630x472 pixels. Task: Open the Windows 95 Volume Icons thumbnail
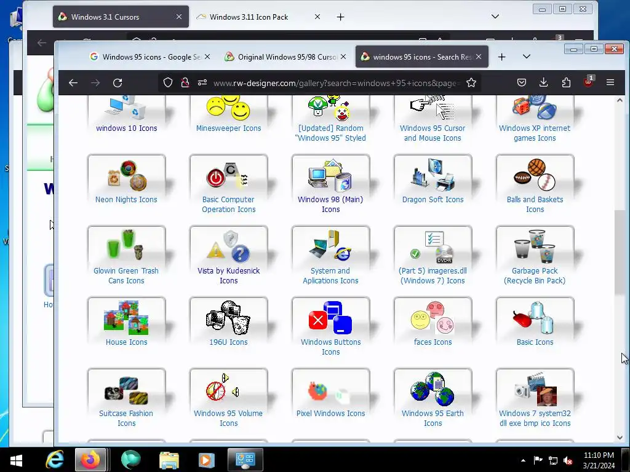click(x=229, y=389)
